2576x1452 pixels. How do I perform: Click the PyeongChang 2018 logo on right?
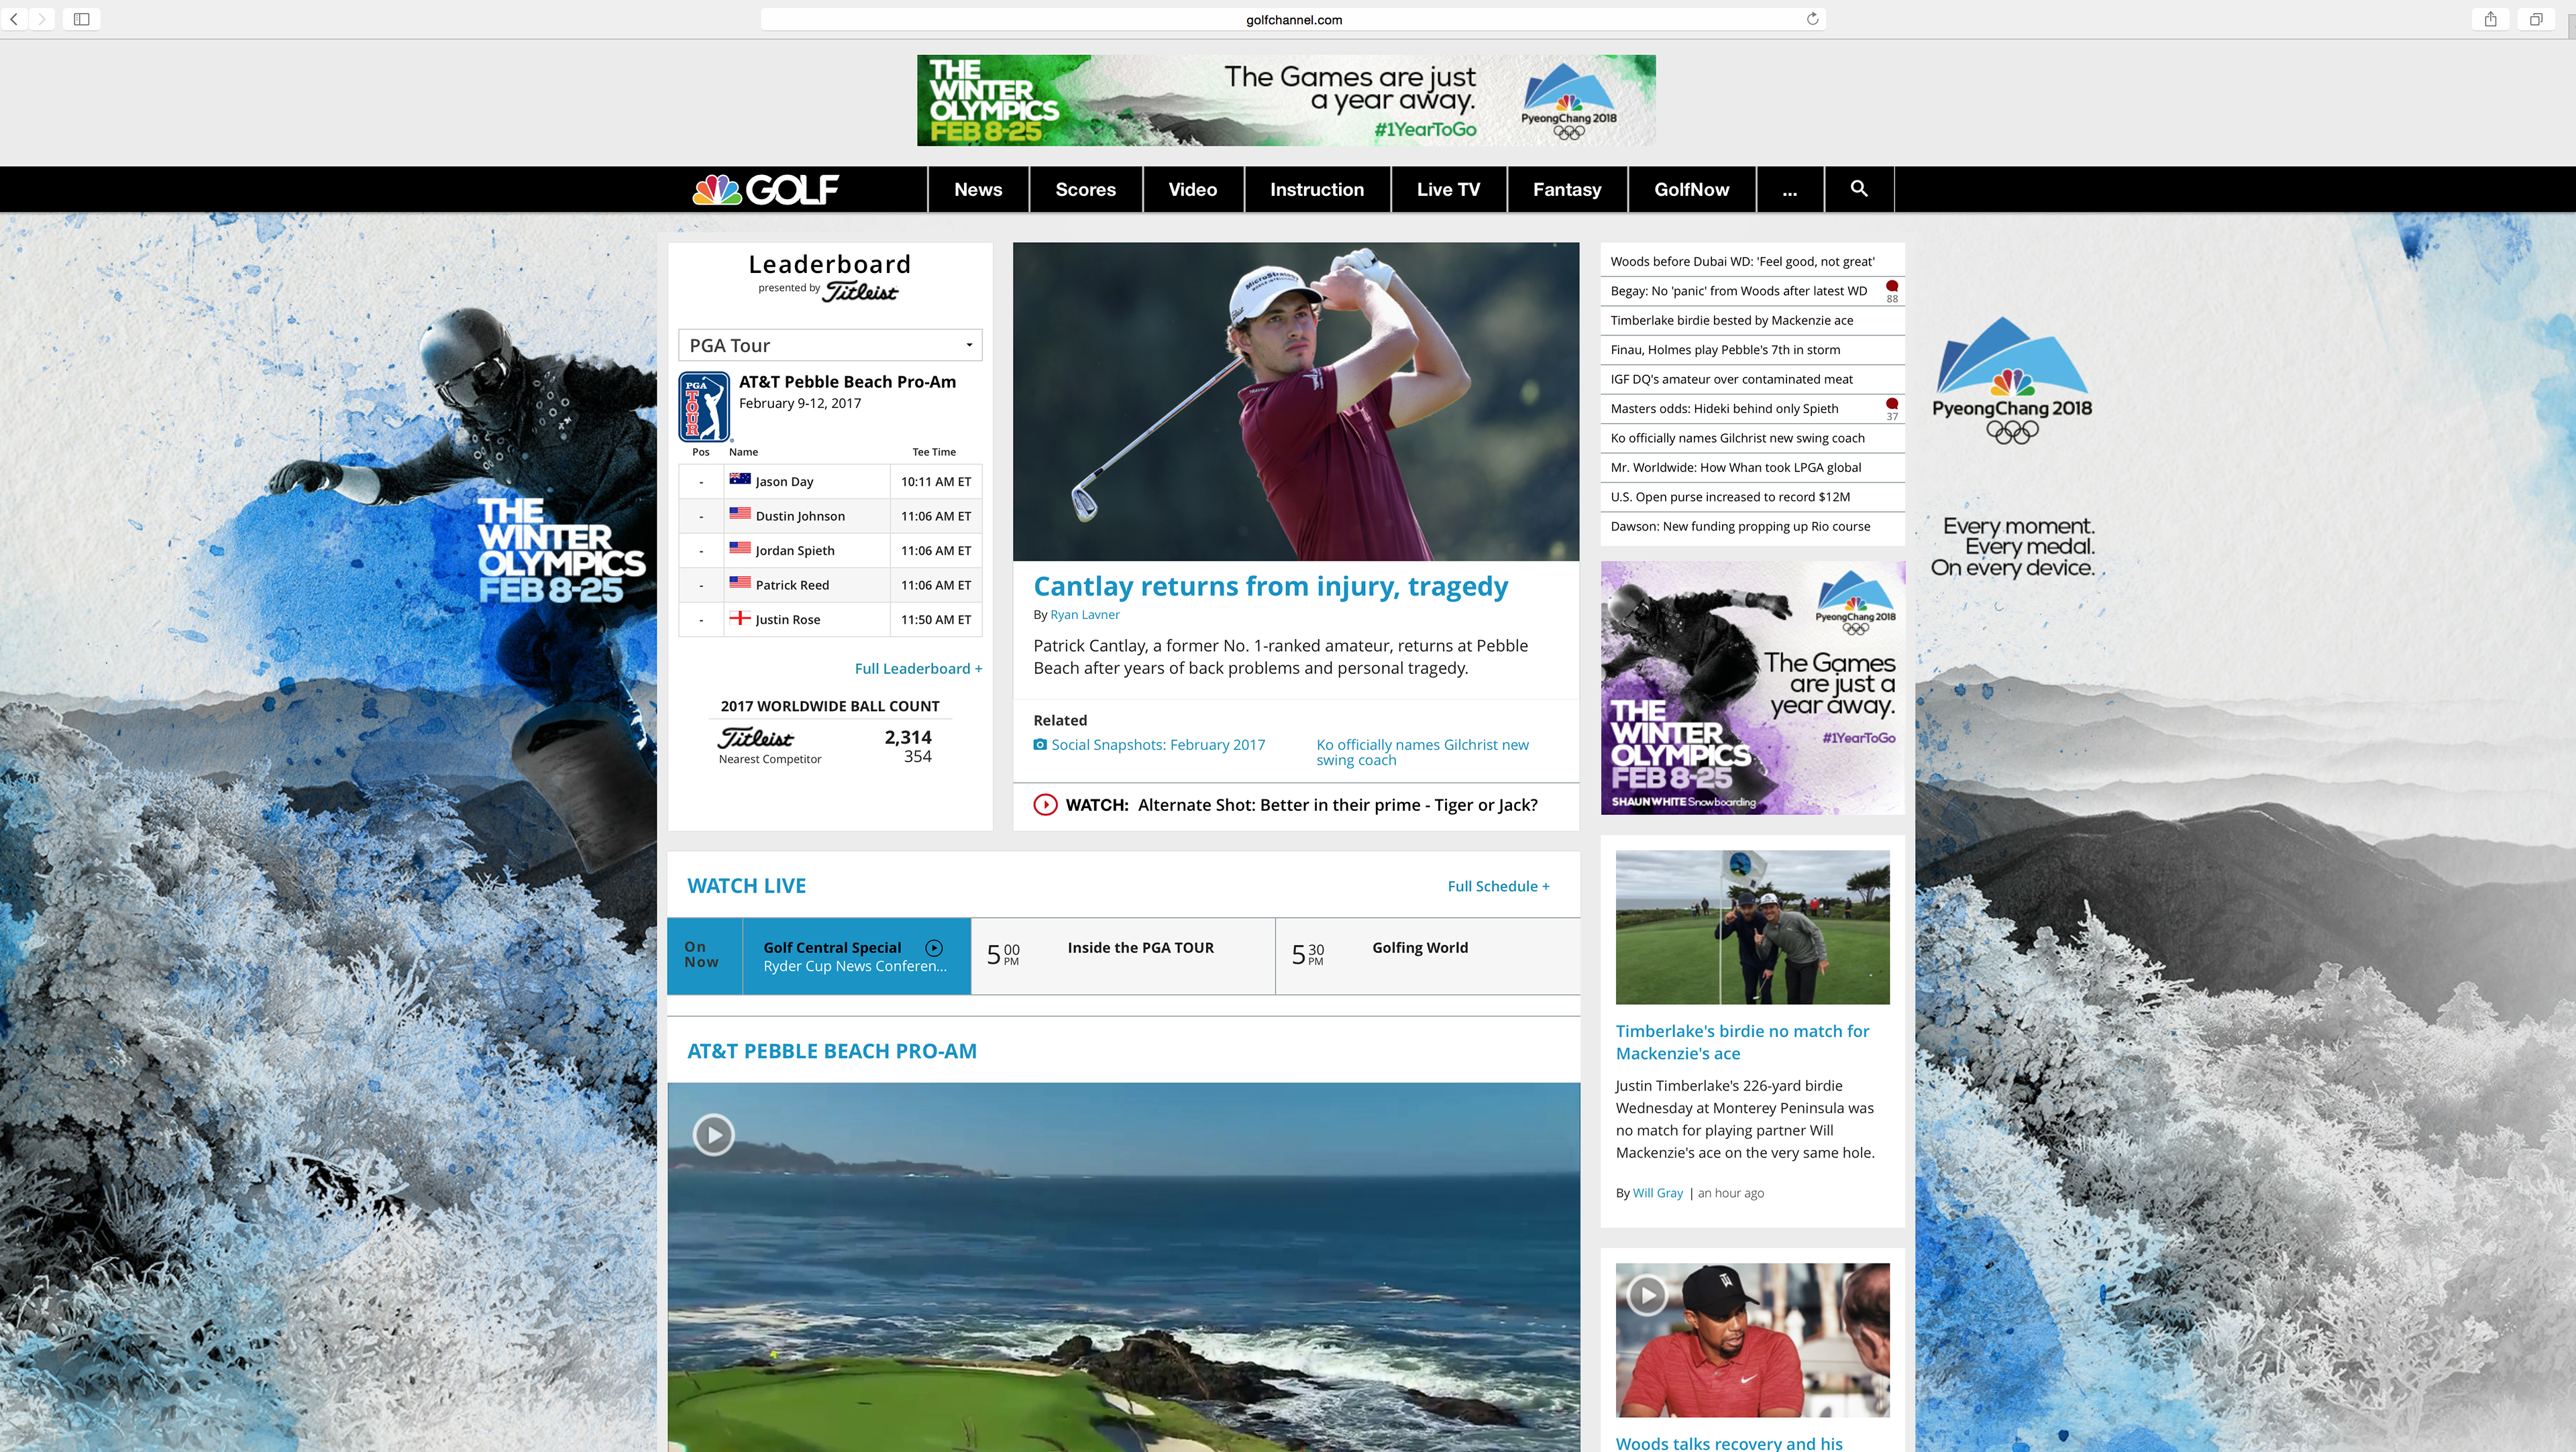click(2012, 380)
